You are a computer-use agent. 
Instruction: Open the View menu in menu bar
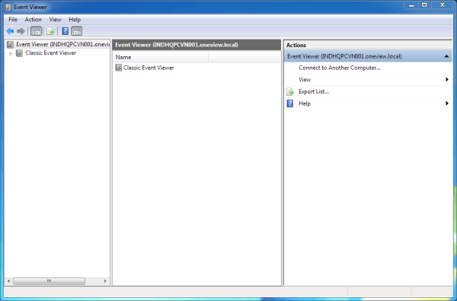click(x=55, y=20)
